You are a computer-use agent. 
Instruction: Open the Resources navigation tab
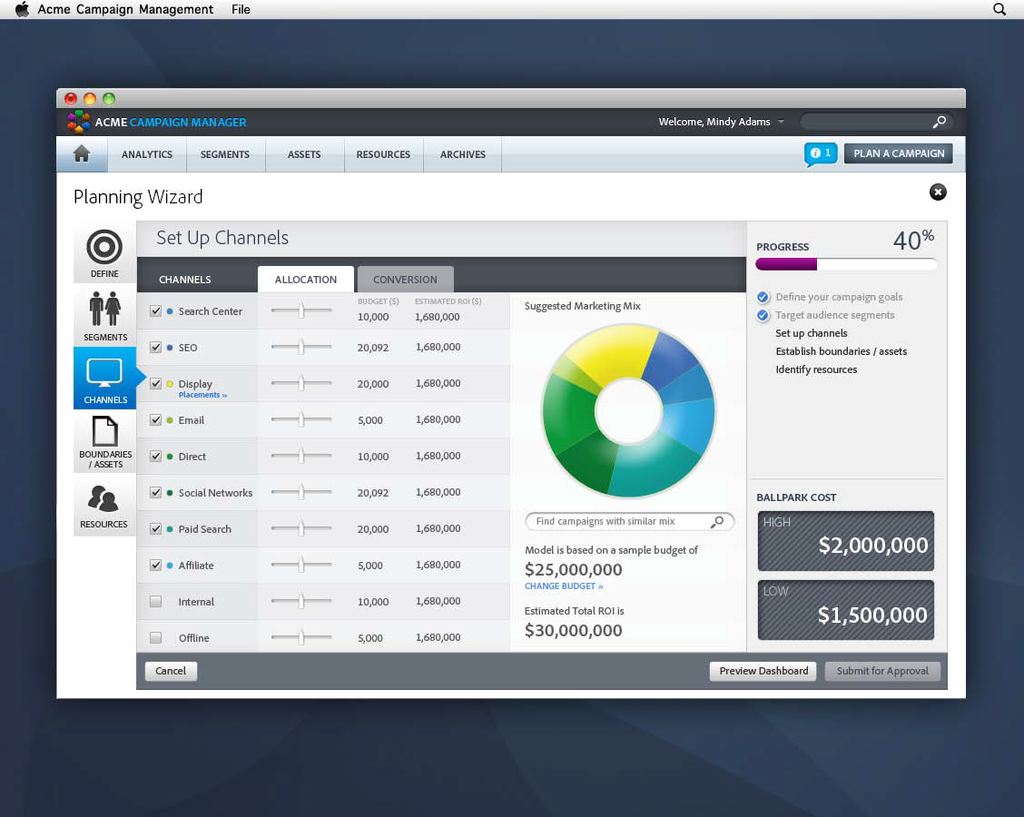tap(383, 154)
